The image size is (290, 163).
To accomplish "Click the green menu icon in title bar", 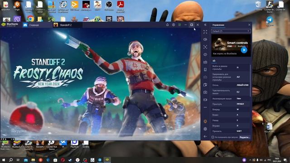I will [179, 25].
